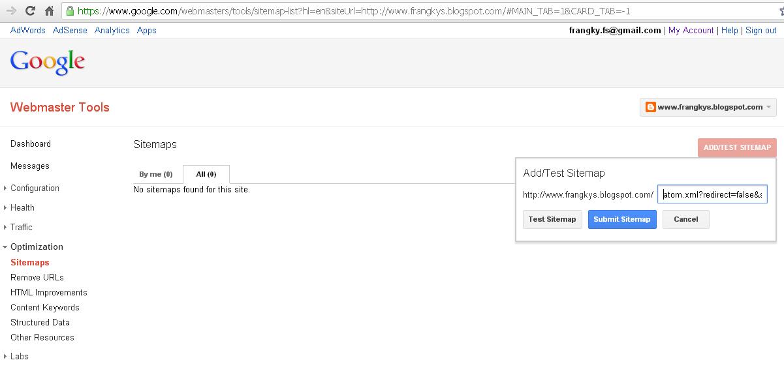Switch to the By me (0) tab
Viewport: 784px width, 388px height.
(x=156, y=174)
